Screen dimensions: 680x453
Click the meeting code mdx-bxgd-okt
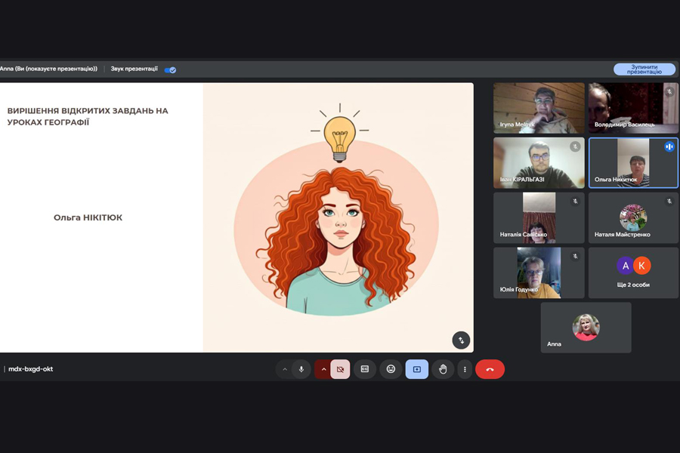[x=31, y=369]
